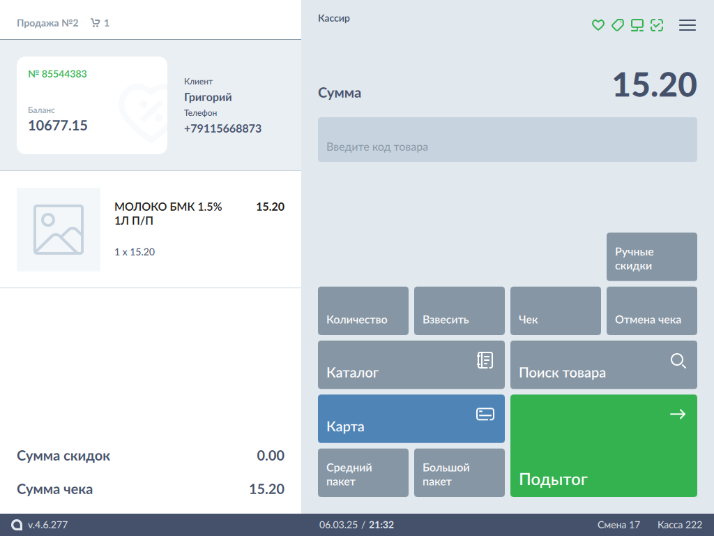Click the green dashed checkmark status icon
This screenshot has height=536, width=714.
click(x=656, y=25)
